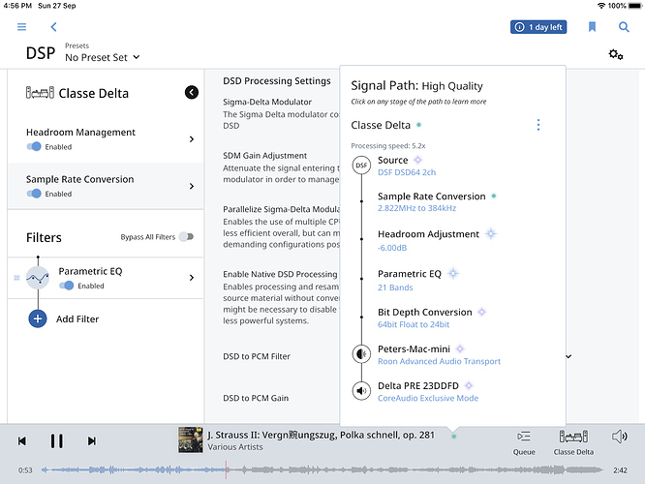Open the bookmark icon

click(x=592, y=27)
